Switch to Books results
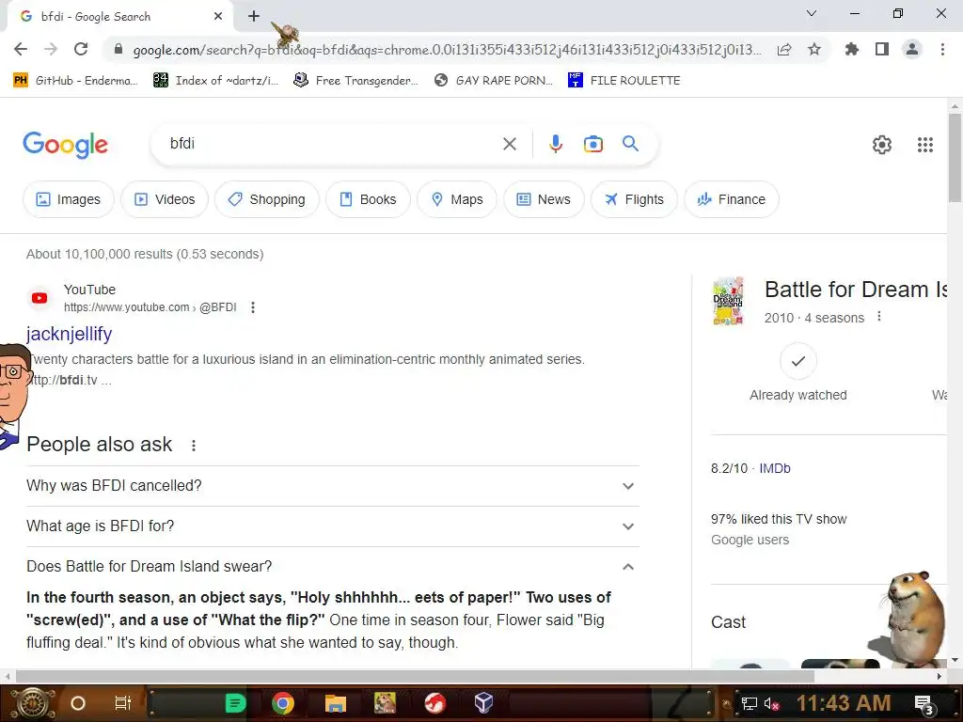 368,199
